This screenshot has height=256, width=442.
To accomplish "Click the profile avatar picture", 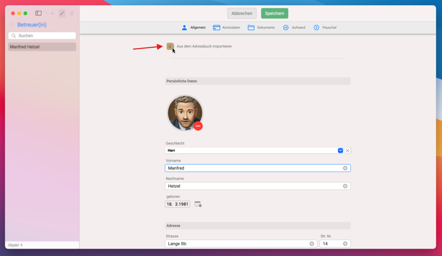I will point(185,113).
